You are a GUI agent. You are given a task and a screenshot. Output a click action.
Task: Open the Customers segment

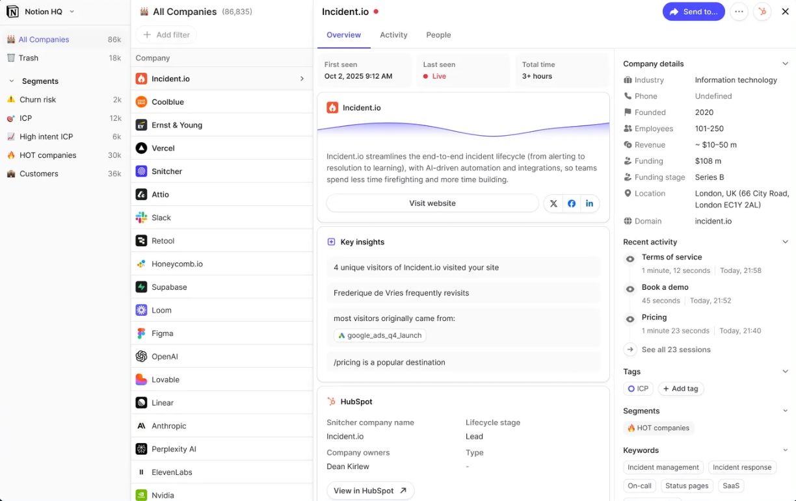tap(64, 173)
